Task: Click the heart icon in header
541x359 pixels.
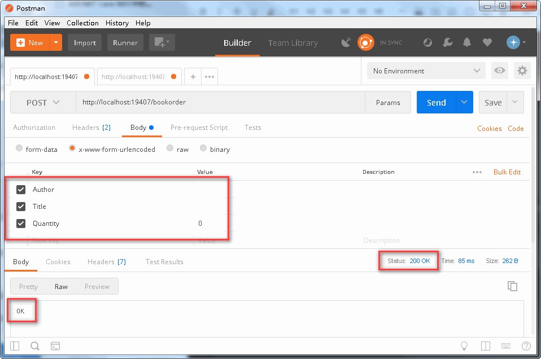Action: 487,42
